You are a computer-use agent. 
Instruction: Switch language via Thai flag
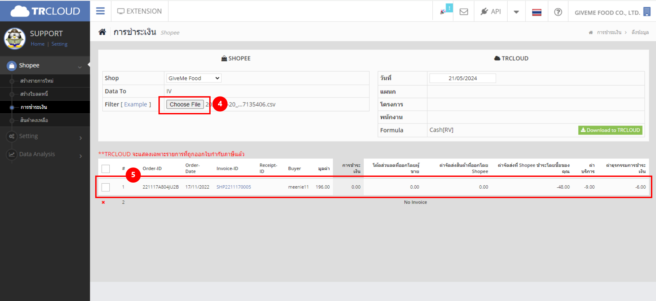click(x=537, y=12)
